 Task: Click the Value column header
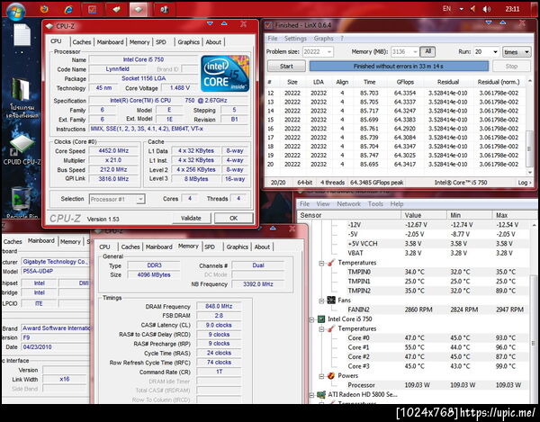(424, 215)
